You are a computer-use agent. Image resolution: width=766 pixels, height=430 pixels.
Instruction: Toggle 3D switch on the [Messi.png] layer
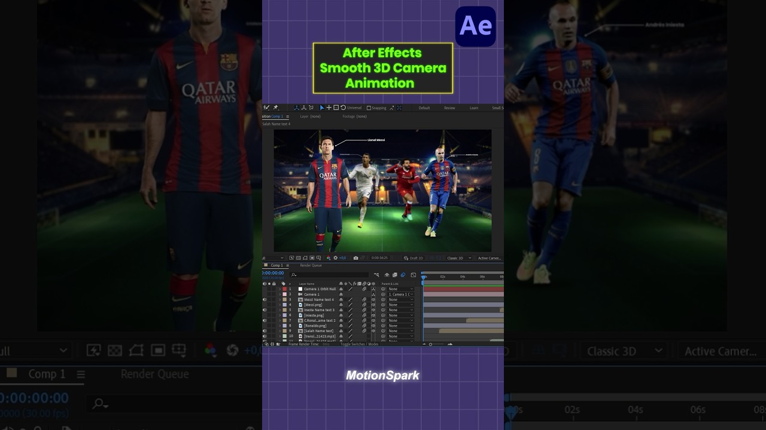point(373,305)
